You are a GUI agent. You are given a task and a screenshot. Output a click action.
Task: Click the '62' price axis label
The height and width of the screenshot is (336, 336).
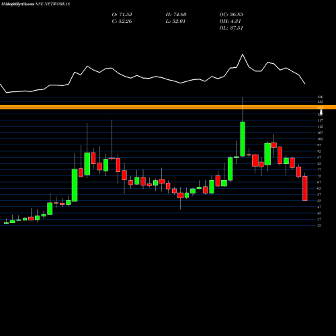tap(319, 188)
